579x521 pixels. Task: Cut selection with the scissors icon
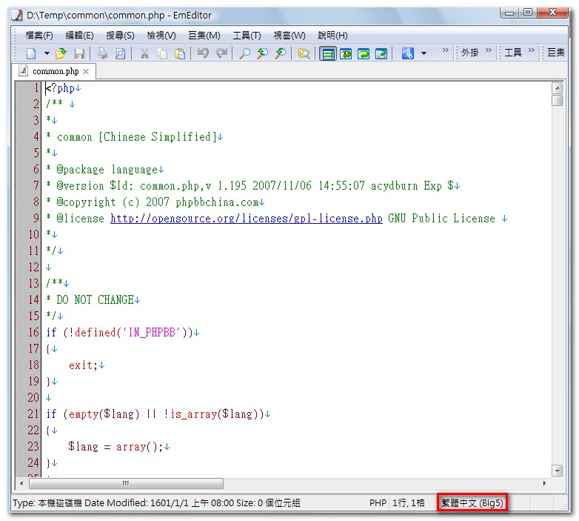coord(144,53)
